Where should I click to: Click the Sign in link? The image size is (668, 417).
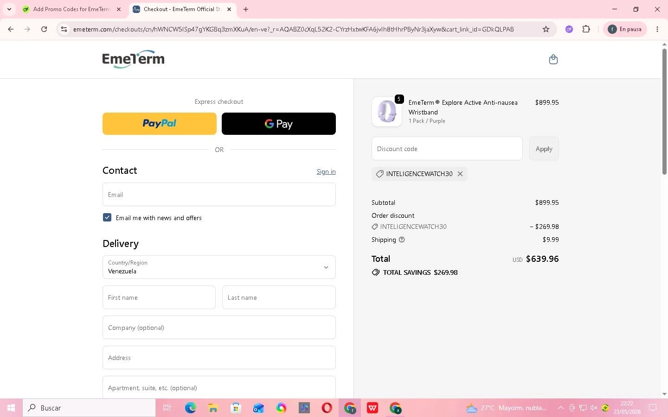[326, 171]
